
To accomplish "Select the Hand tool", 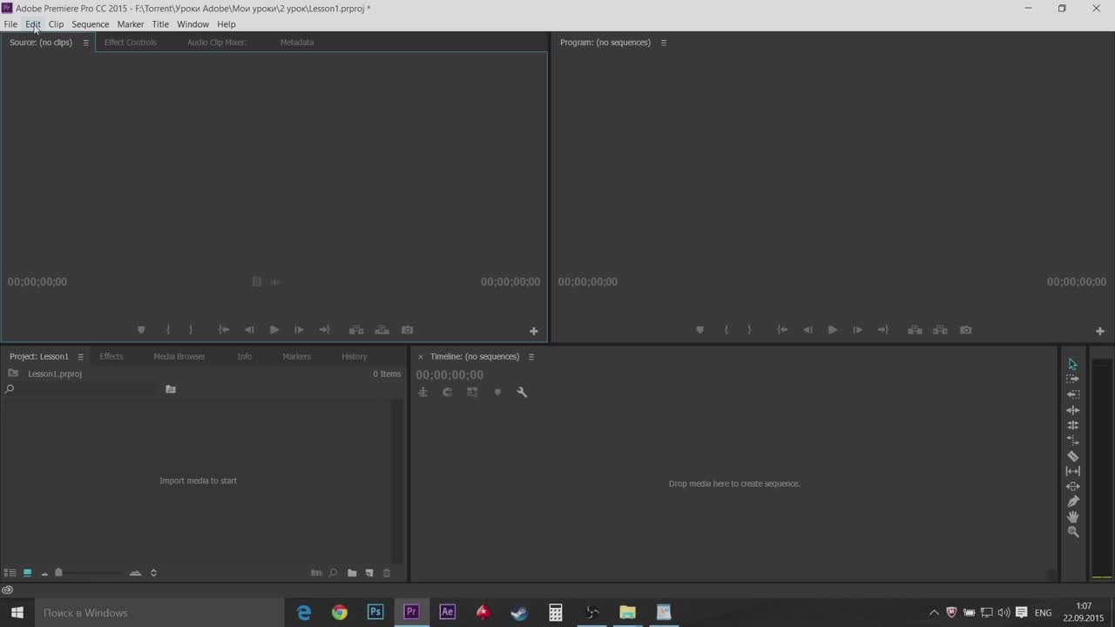I will 1072,516.
